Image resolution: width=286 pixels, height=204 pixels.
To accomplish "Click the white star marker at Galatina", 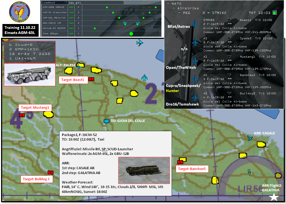I will point(274,197).
